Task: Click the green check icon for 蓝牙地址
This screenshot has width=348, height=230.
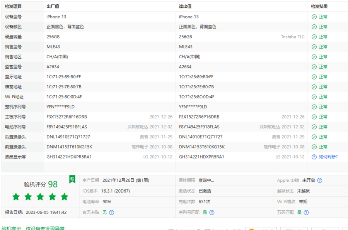Action: pyautogui.click(x=314, y=77)
